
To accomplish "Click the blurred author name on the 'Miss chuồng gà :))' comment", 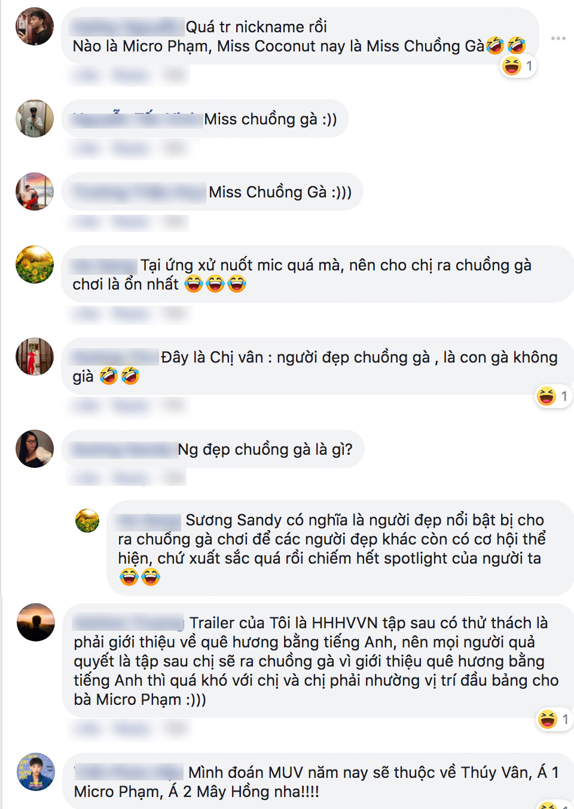I will [x=138, y=119].
